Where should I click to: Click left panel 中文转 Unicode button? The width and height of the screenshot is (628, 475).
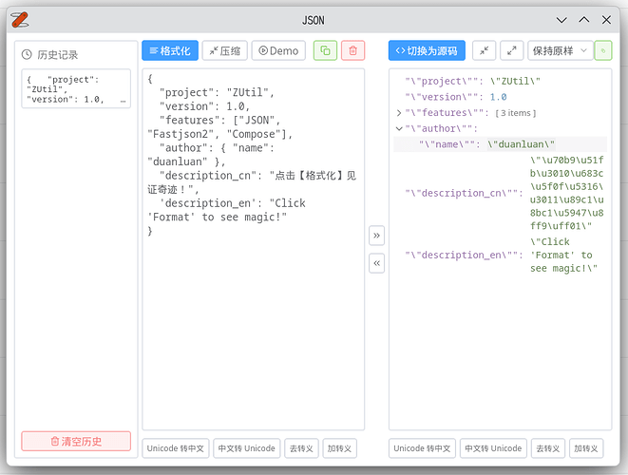[x=246, y=448]
